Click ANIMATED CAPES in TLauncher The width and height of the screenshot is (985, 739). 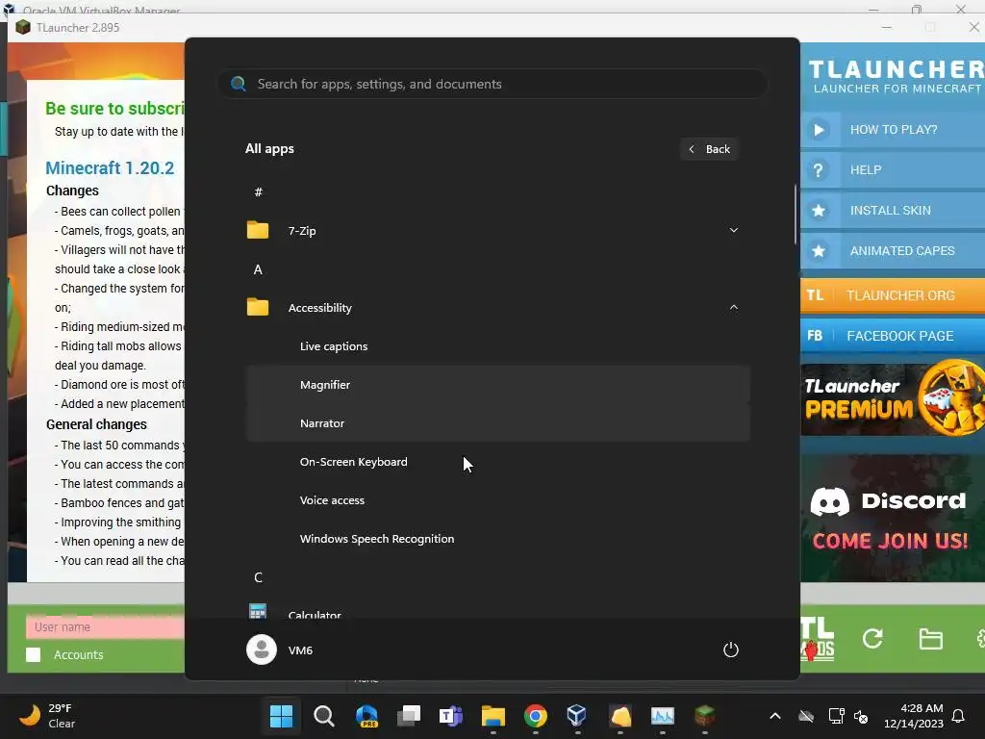[902, 251]
